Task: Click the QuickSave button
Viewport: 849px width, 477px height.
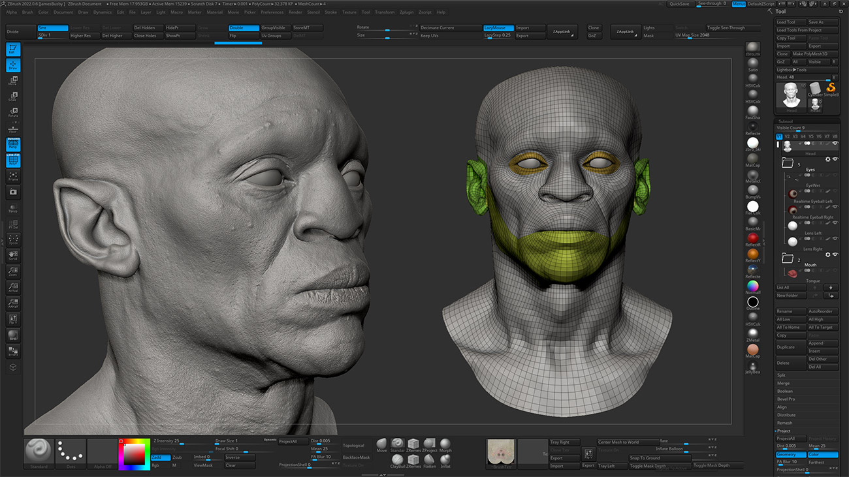Action: (679, 4)
